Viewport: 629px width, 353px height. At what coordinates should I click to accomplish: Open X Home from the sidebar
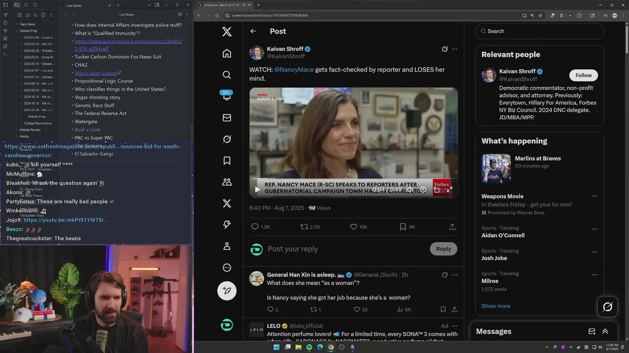click(227, 53)
